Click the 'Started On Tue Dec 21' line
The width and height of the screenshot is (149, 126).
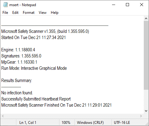point(34,37)
